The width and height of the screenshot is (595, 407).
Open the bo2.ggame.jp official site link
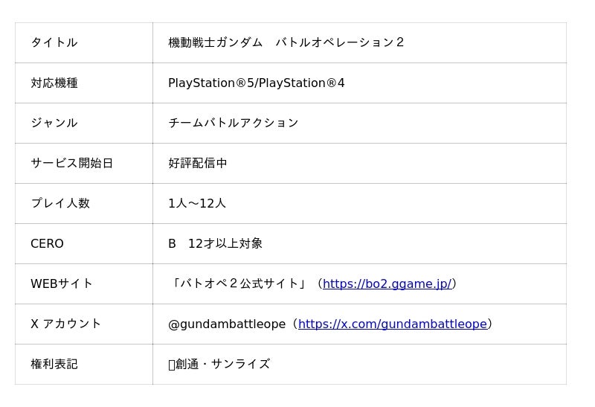click(387, 283)
